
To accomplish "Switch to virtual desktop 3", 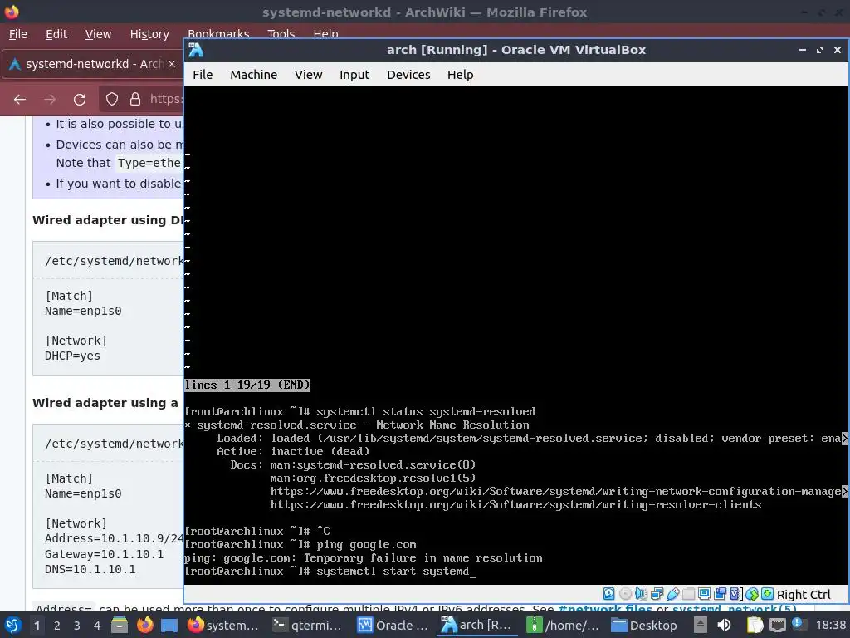I will point(77,626).
